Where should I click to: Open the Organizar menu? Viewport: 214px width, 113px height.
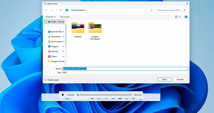point(50,17)
